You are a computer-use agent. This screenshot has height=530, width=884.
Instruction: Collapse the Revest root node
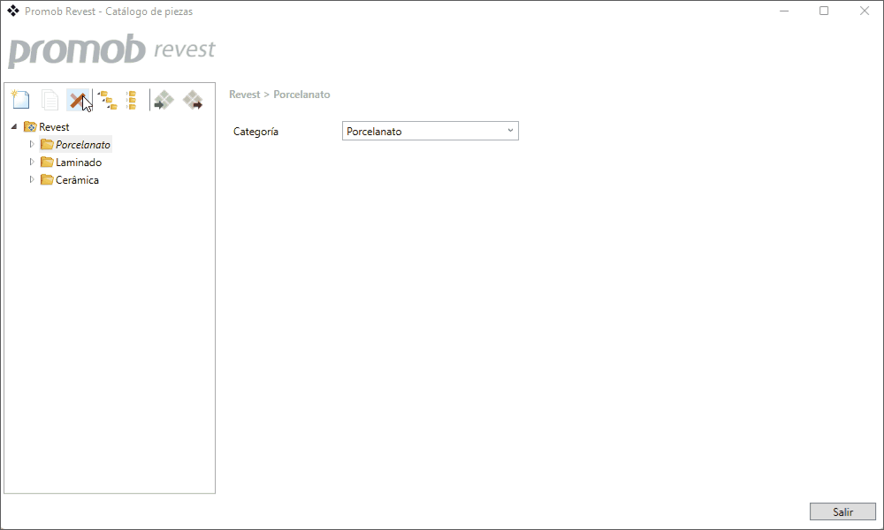coord(14,126)
